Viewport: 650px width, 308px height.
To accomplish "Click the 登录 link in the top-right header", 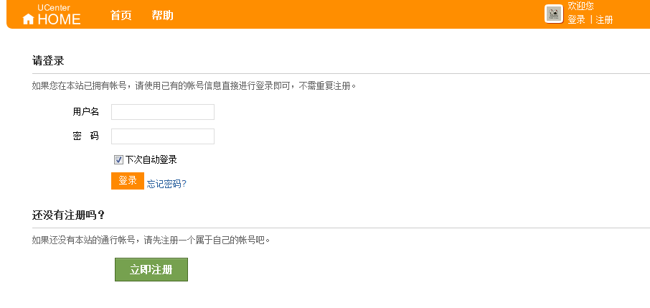I will click(576, 19).
